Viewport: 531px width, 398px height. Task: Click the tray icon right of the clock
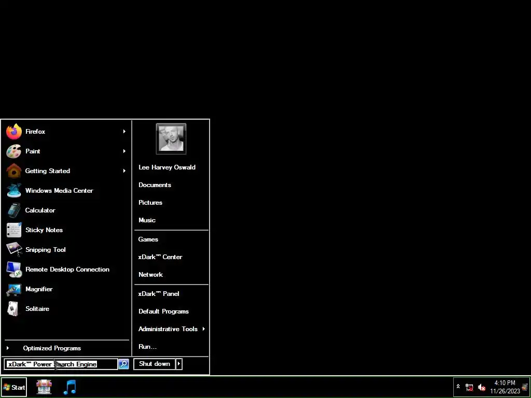click(x=525, y=387)
